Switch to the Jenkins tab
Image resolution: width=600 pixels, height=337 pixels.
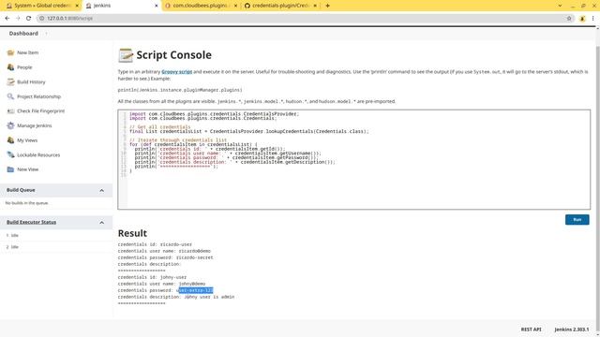pos(123,6)
